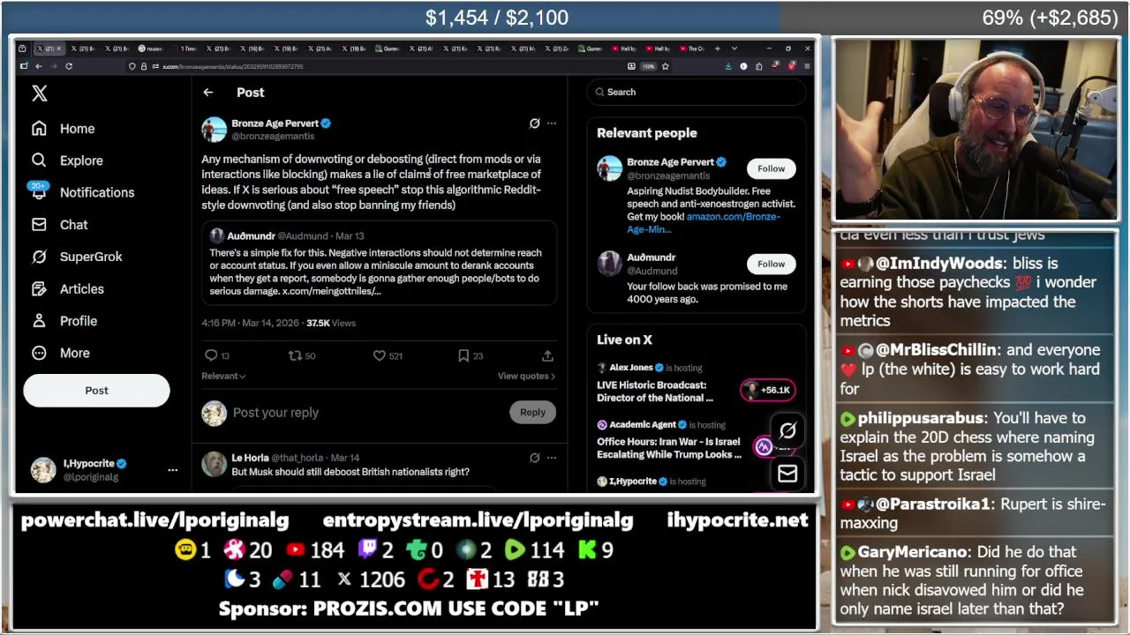The height and width of the screenshot is (635, 1130).
Task: Open more options on Bronze Age Pervert post
Action: (x=552, y=123)
